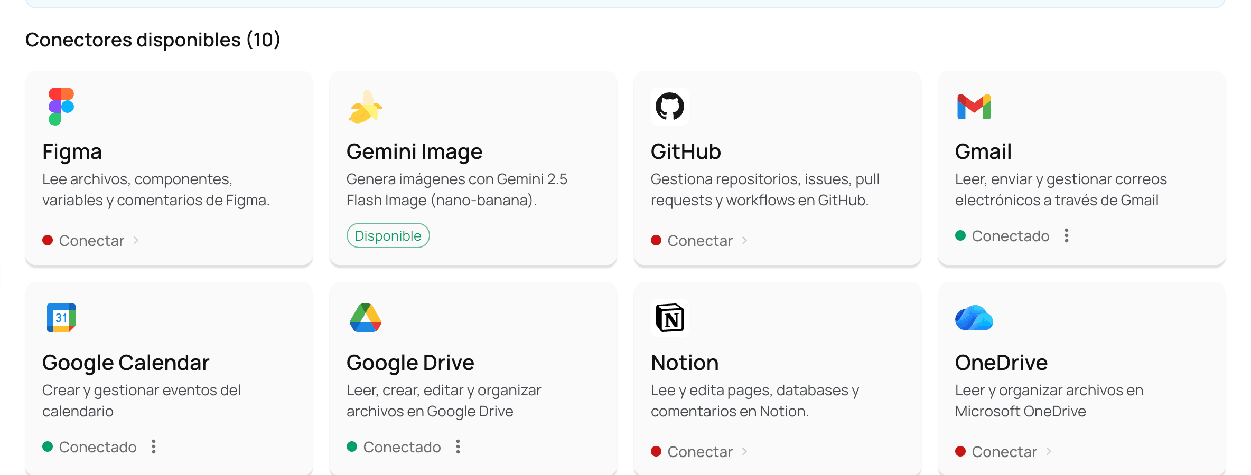Click Conectar on the GitHub card

point(700,241)
